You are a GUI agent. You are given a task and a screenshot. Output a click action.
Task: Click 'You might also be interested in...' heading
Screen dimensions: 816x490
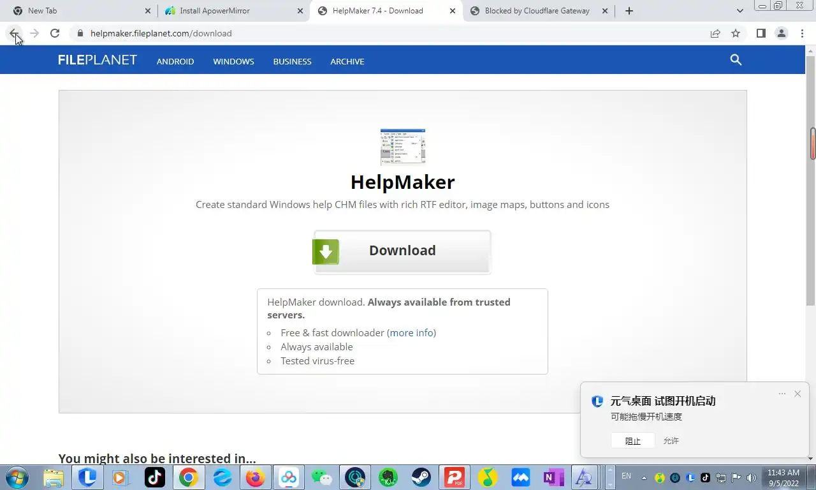(x=157, y=458)
